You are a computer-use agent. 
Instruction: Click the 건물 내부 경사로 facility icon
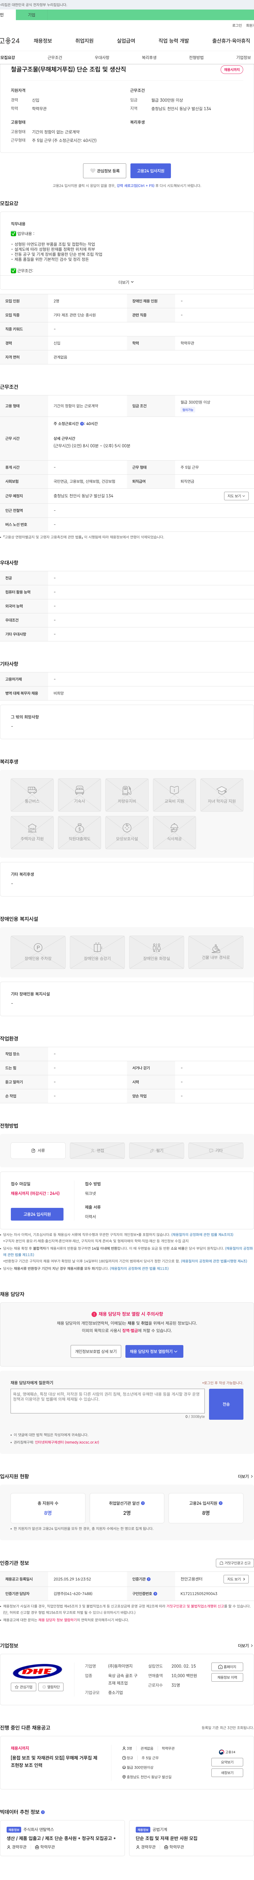(216, 952)
